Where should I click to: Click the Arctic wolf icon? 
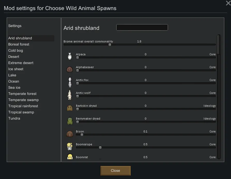point(70,95)
